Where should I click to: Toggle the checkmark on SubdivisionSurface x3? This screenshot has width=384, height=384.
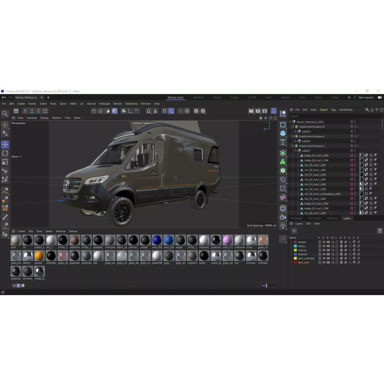[x=356, y=127]
